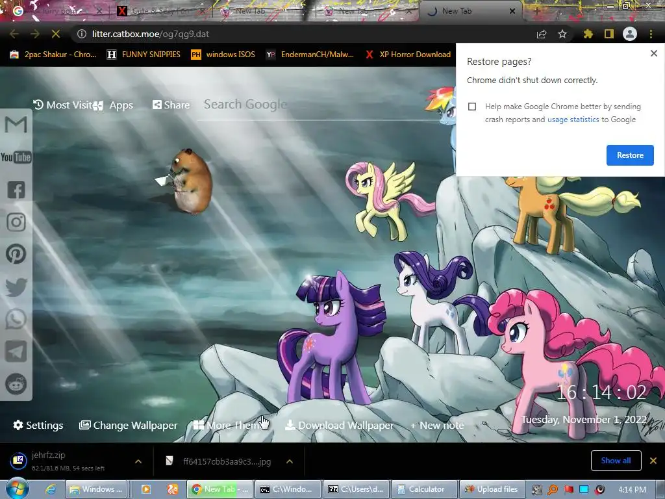The height and width of the screenshot is (499, 665).
Task: Toggle the browser side panel
Action: click(609, 34)
